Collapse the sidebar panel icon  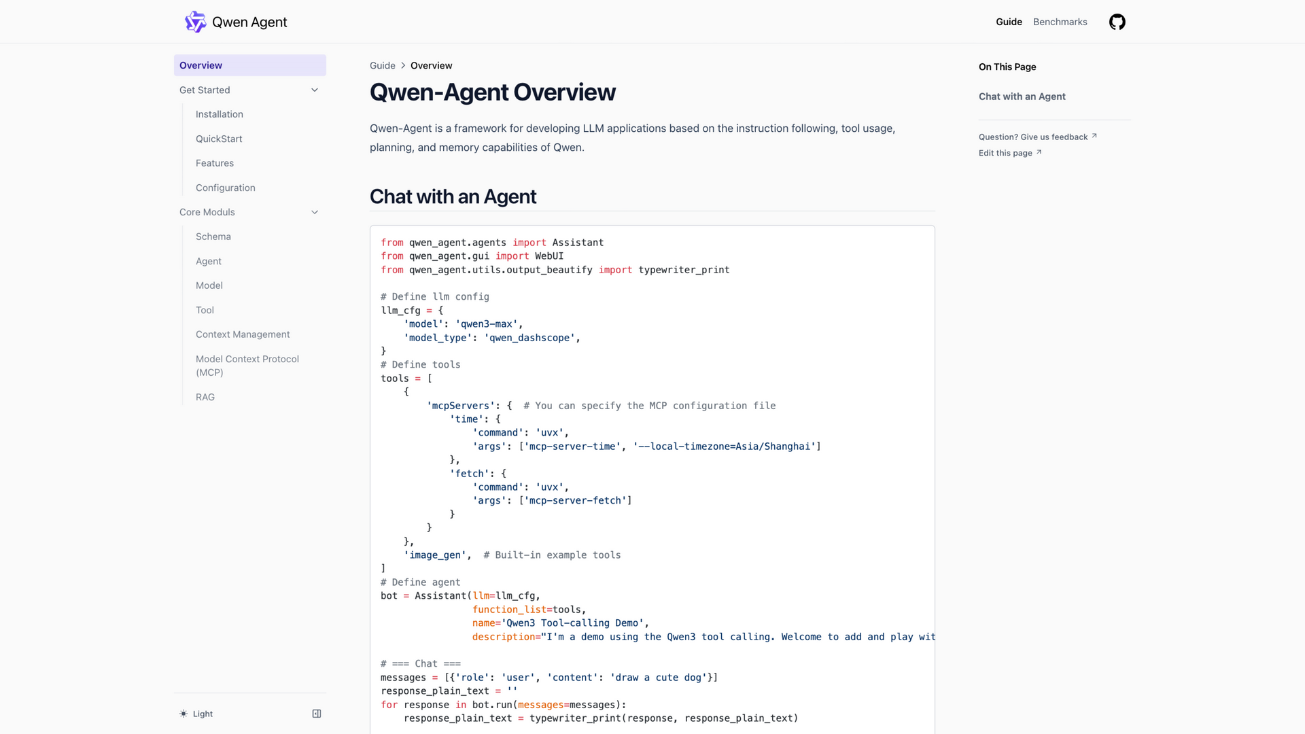point(317,714)
